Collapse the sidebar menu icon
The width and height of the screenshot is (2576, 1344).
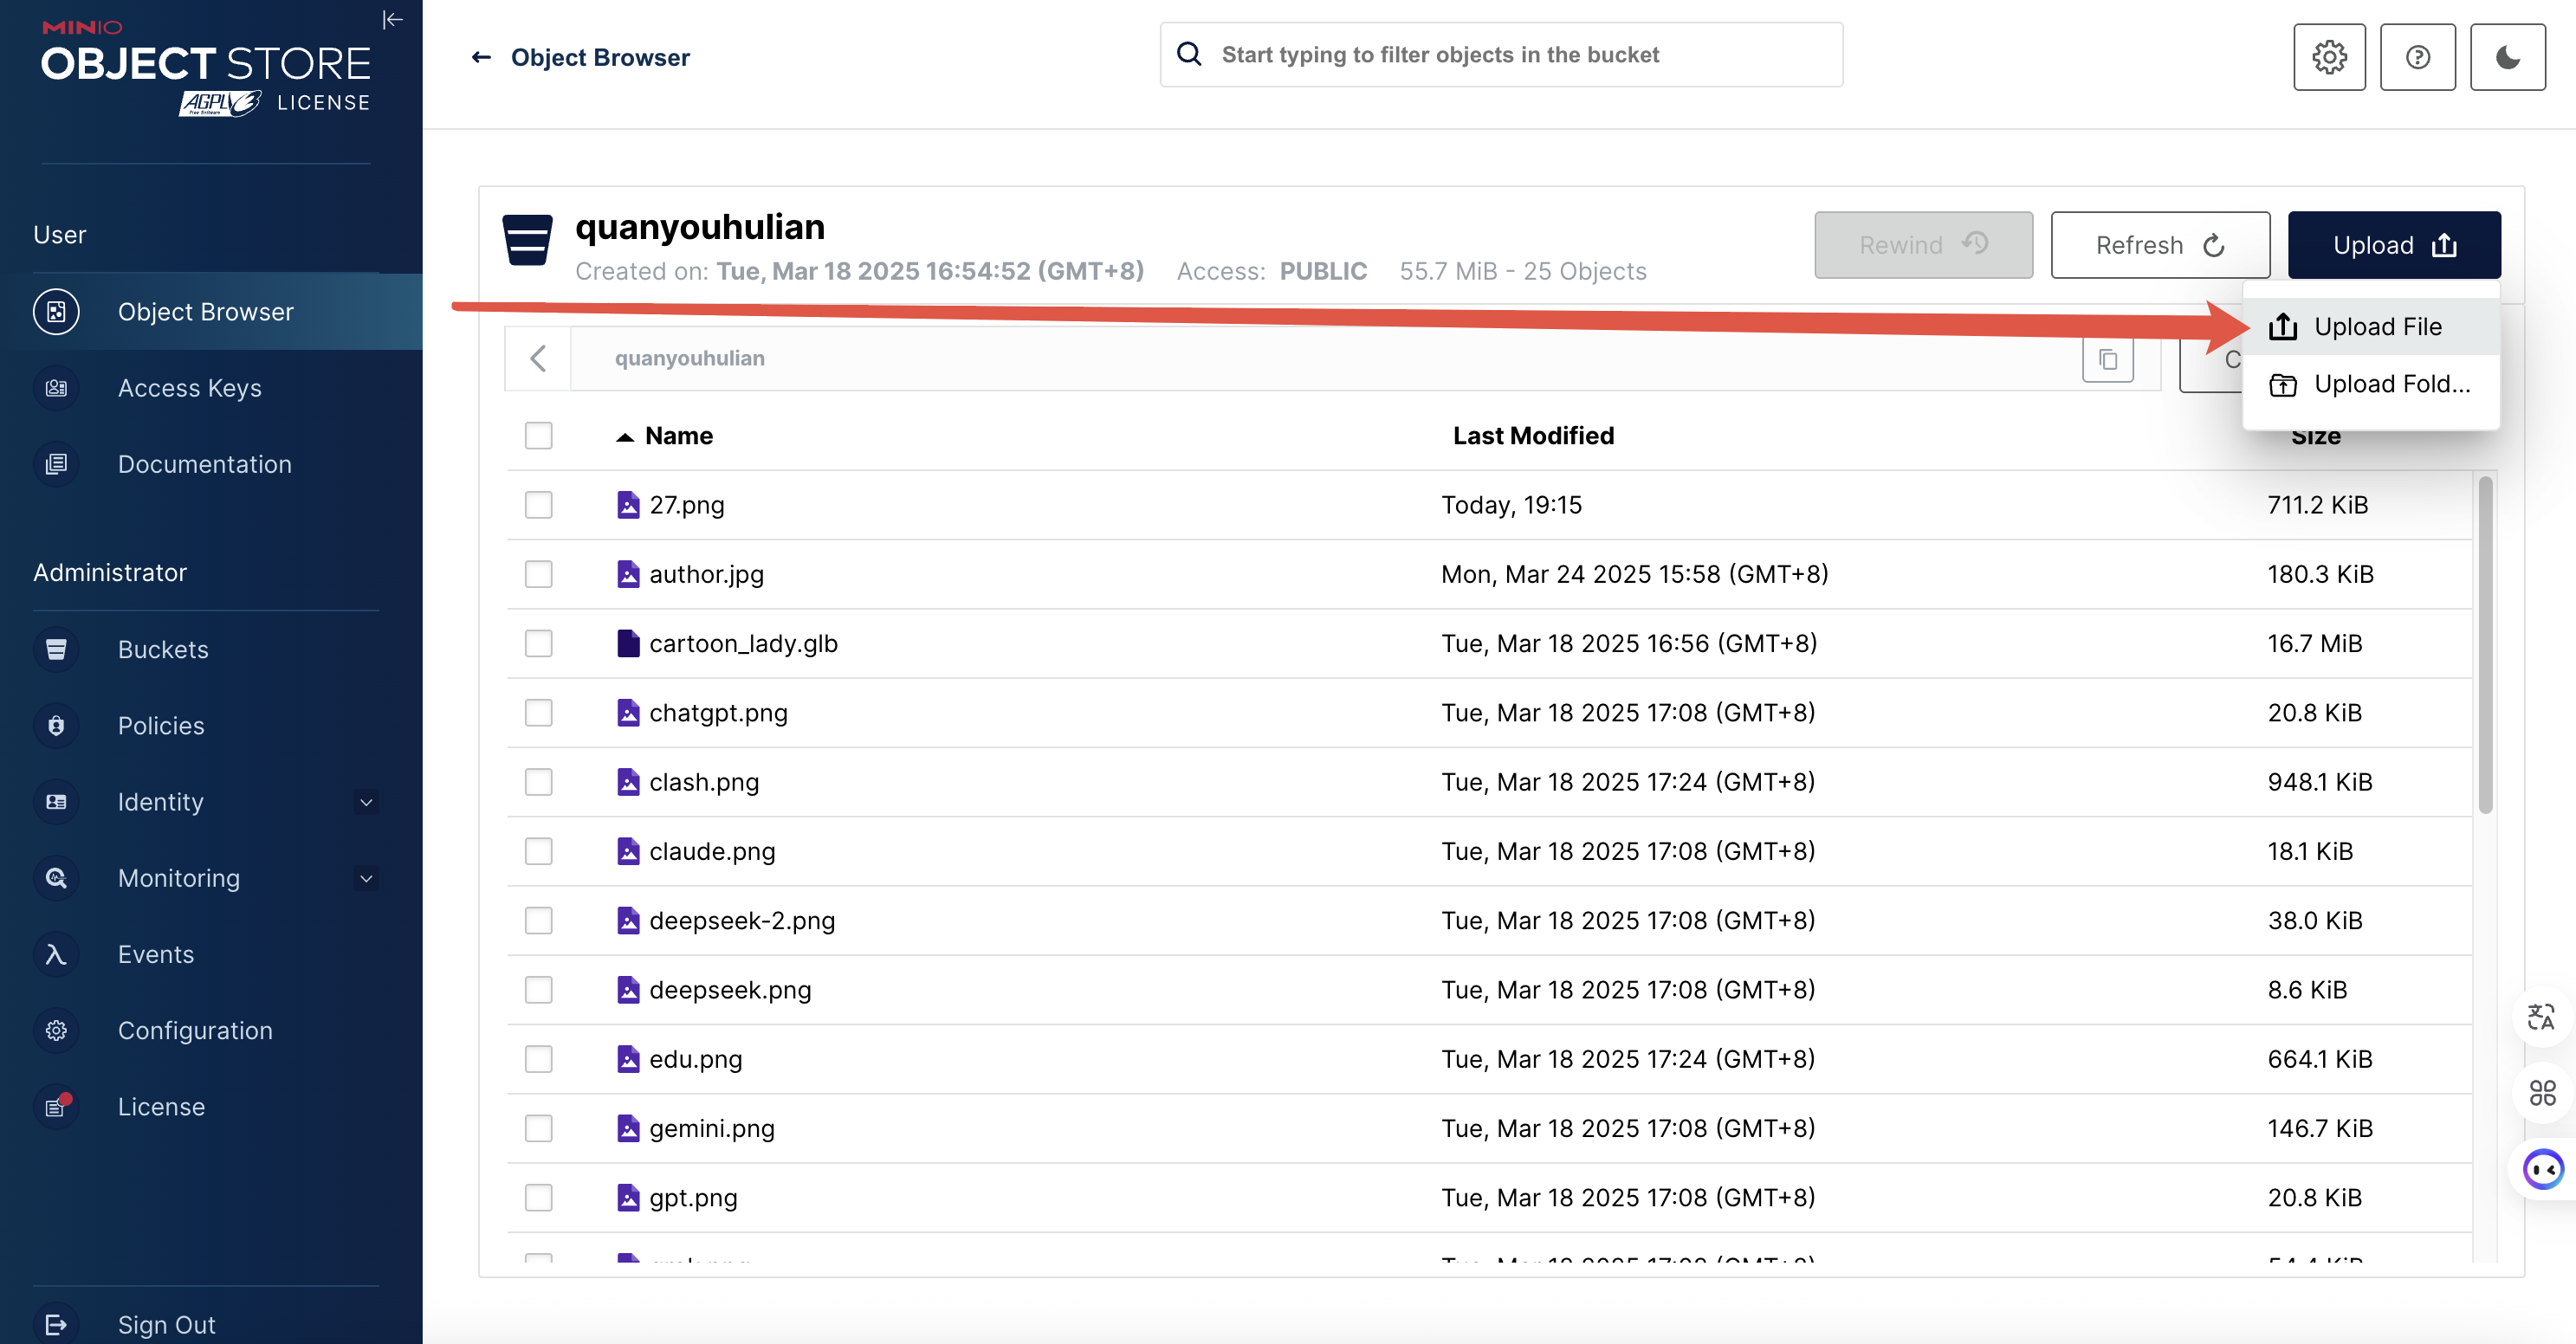point(392,20)
